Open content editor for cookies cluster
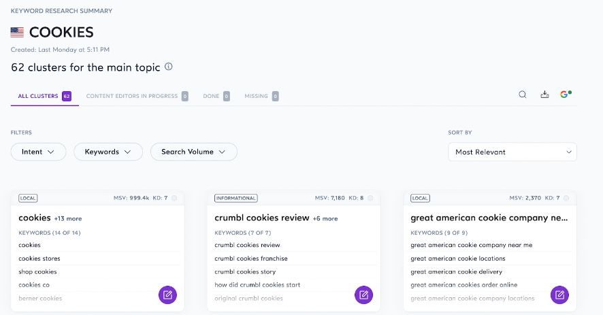Image resolution: width=603 pixels, height=315 pixels. pos(167,295)
